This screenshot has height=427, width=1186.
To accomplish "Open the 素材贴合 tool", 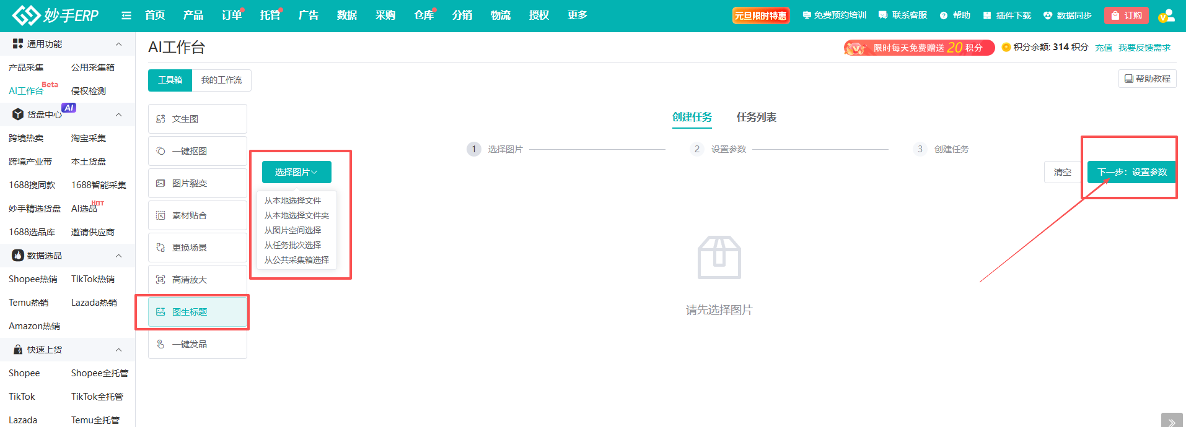I will (x=198, y=215).
